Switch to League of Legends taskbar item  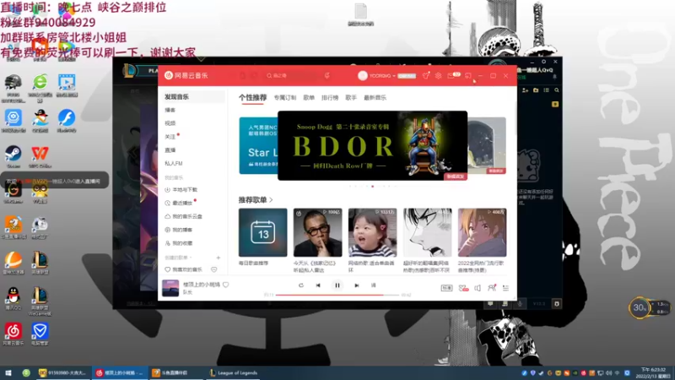pos(234,373)
